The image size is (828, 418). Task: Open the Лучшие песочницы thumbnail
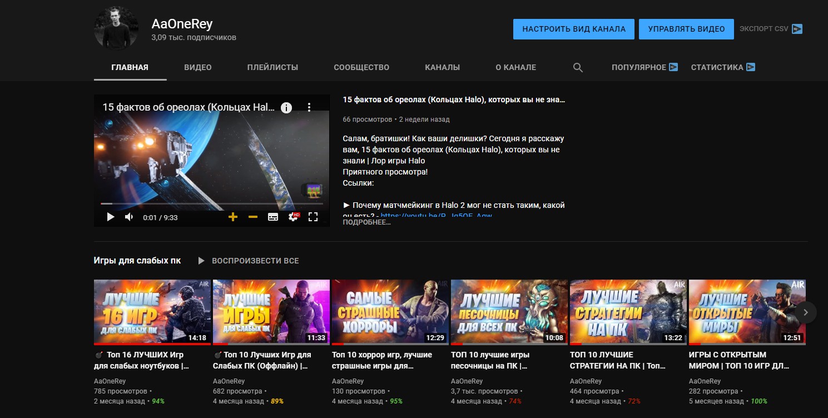pyautogui.click(x=509, y=312)
